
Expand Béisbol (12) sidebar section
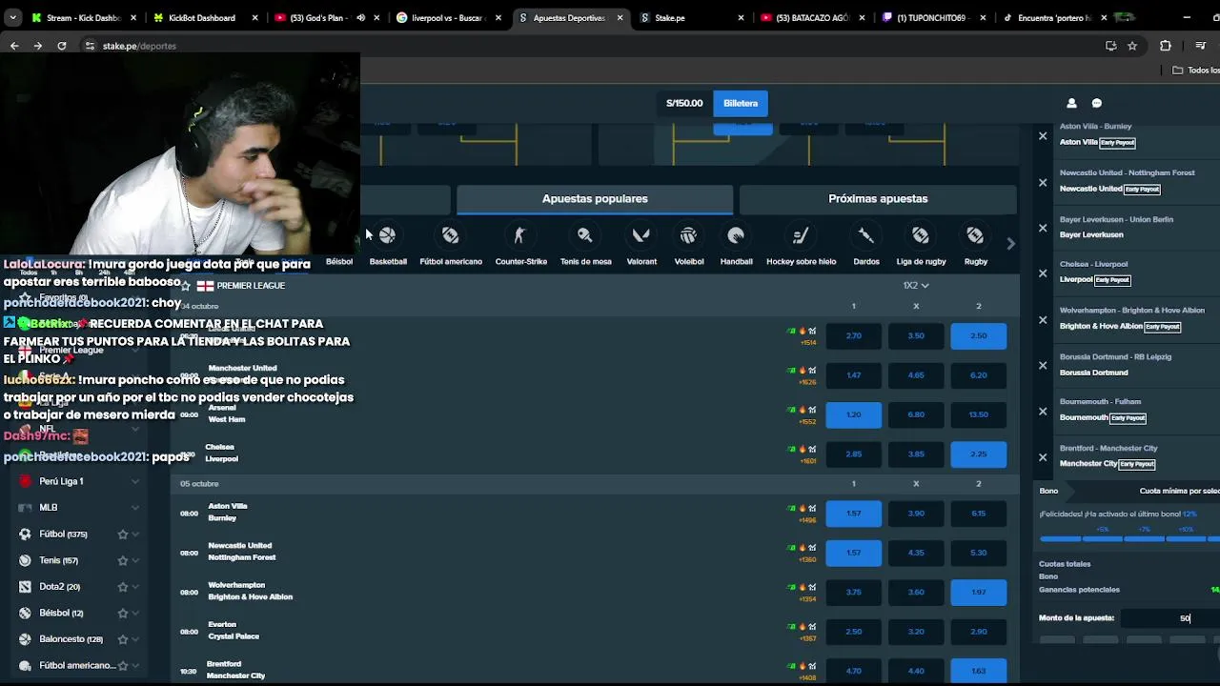click(x=135, y=614)
